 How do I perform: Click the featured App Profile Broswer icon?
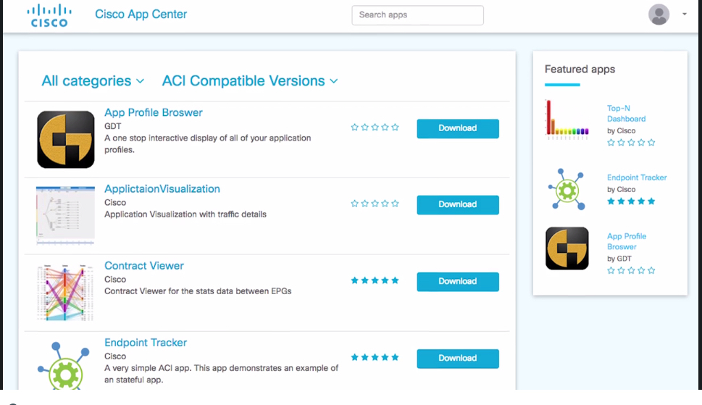[567, 248]
